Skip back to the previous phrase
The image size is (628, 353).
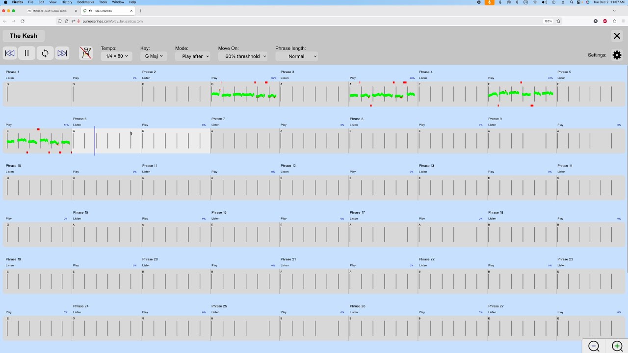coord(9,53)
